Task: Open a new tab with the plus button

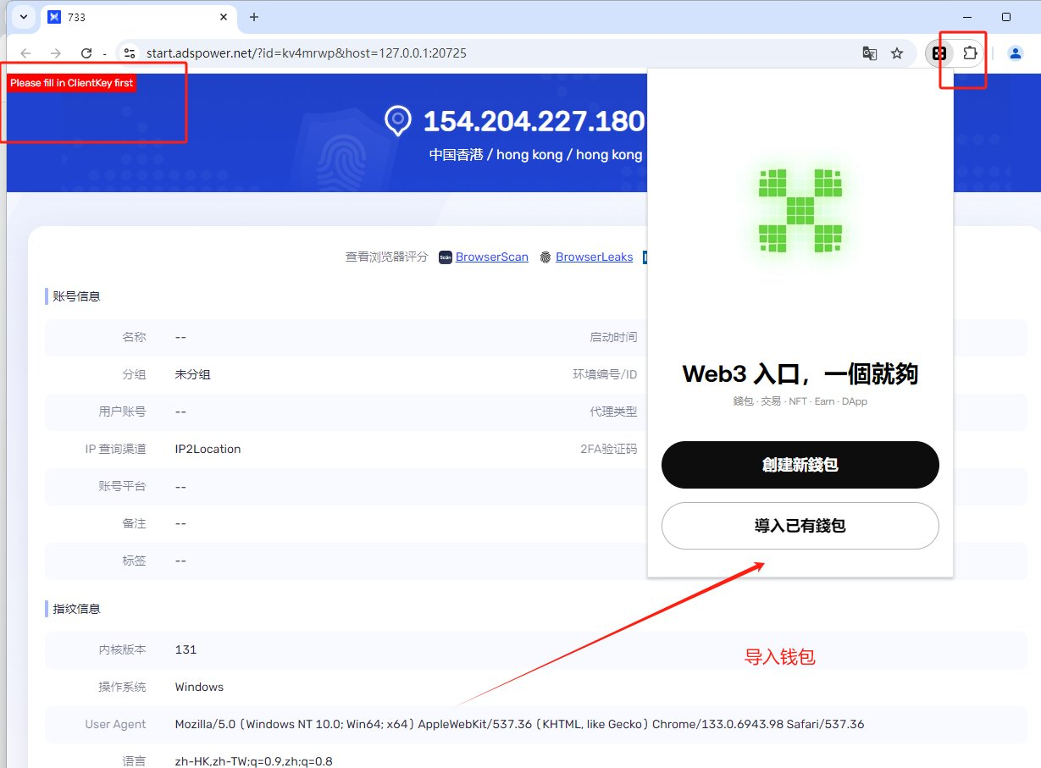Action: [x=253, y=17]
